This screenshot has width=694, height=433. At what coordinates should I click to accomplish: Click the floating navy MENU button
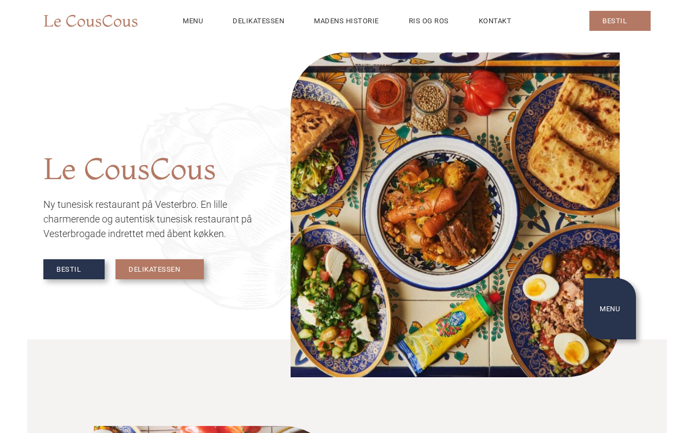[609, 309]
